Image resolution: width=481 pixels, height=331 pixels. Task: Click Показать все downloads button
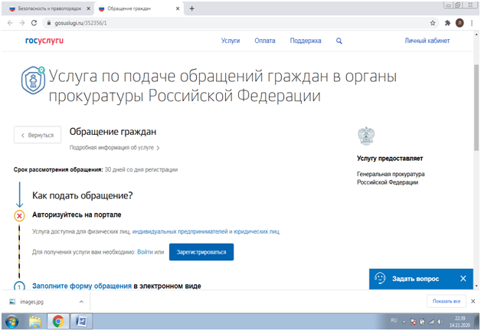click(447, 301)
